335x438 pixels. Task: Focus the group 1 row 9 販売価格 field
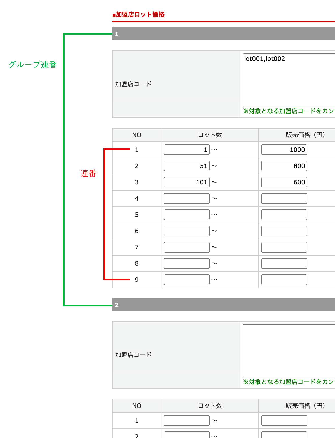click(284, 280)
